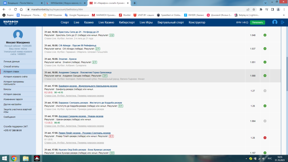Open Chrome extensions puzzle icon
This screenshot has height=162, width=288.
pos(261,9)
